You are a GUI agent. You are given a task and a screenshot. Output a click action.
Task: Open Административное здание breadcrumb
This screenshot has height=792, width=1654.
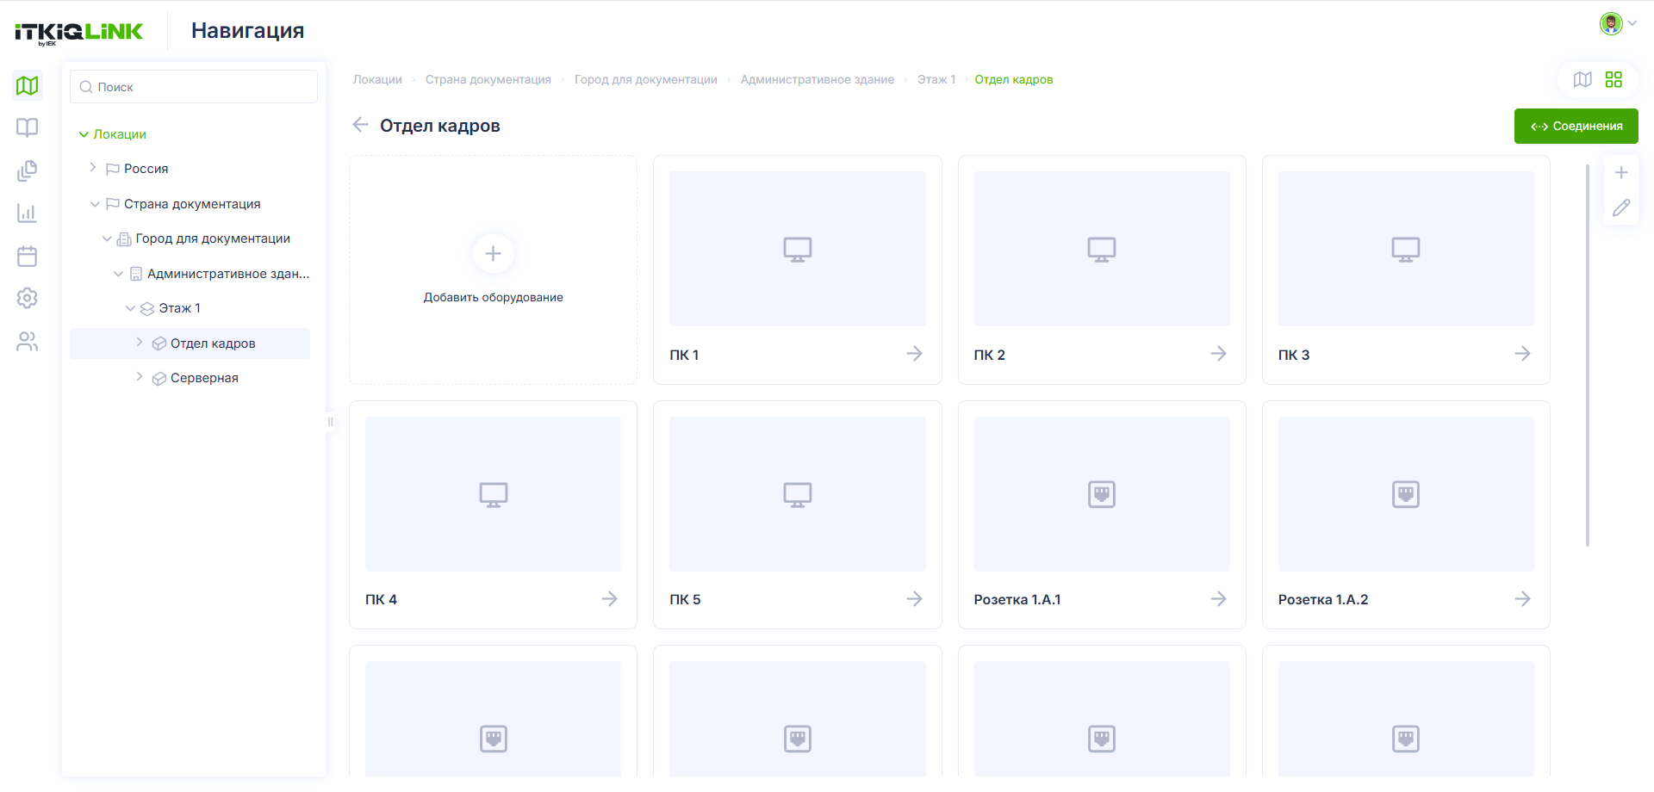(818, 79)
